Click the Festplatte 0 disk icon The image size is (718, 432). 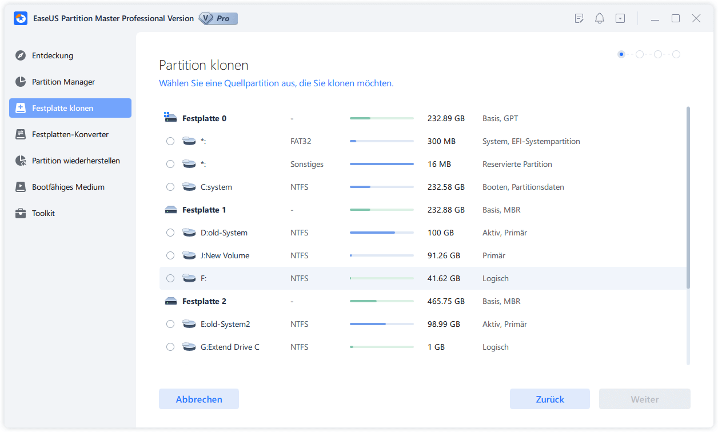coord(170,118)
